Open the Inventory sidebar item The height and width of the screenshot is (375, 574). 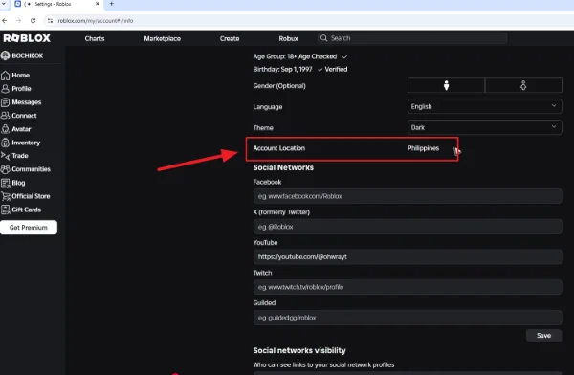click(x=21, y=143)
